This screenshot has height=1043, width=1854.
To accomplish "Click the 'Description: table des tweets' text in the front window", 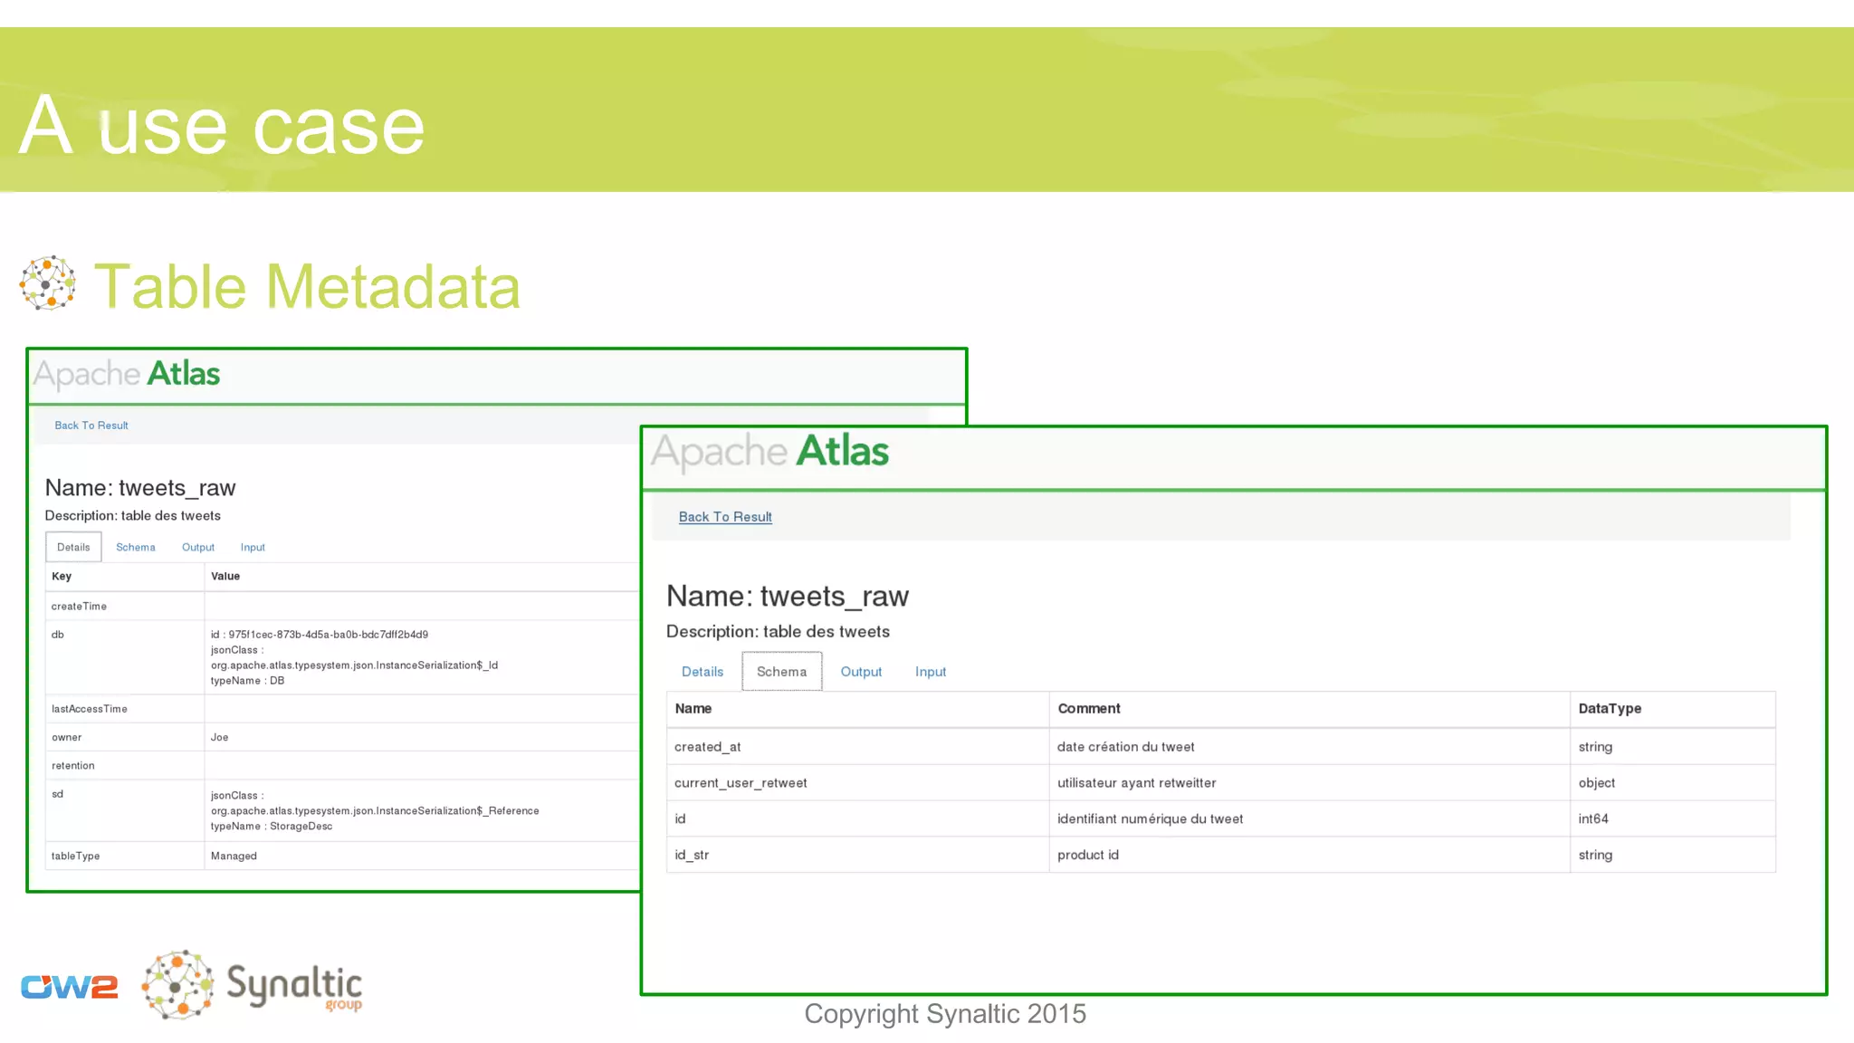I will (x=778, y=631).
